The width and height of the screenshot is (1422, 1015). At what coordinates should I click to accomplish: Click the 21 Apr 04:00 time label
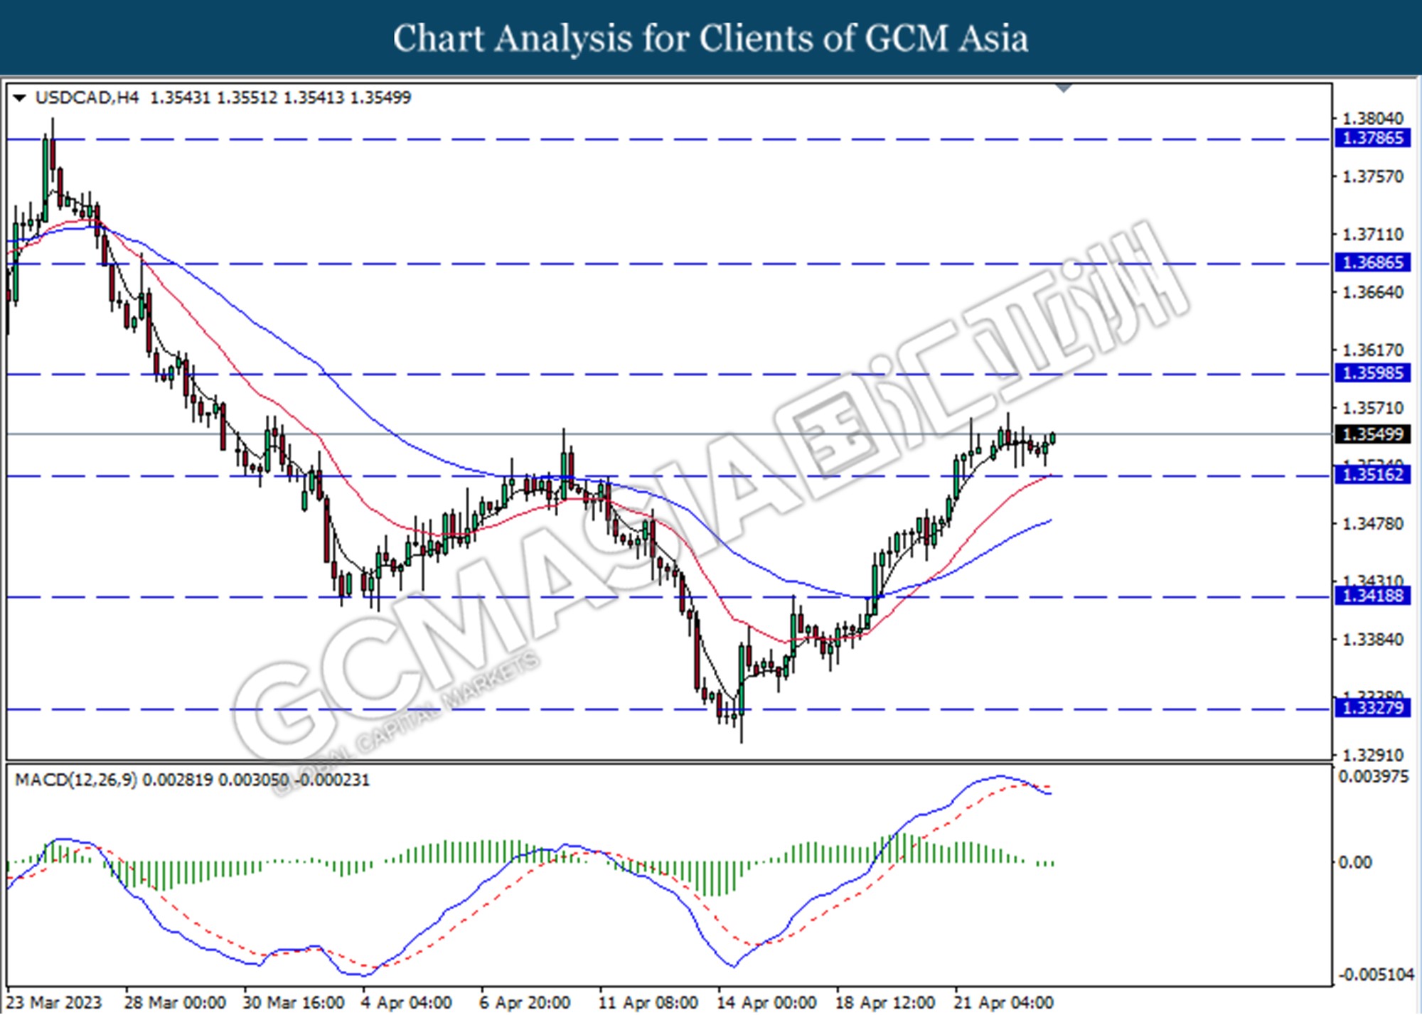1003,1003
